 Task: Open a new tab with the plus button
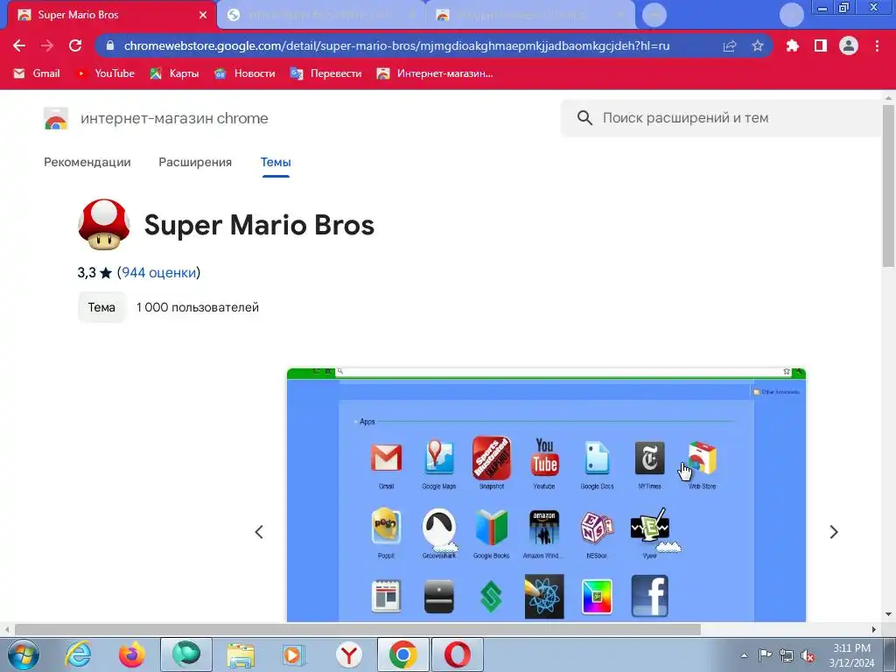pos(654,15)
